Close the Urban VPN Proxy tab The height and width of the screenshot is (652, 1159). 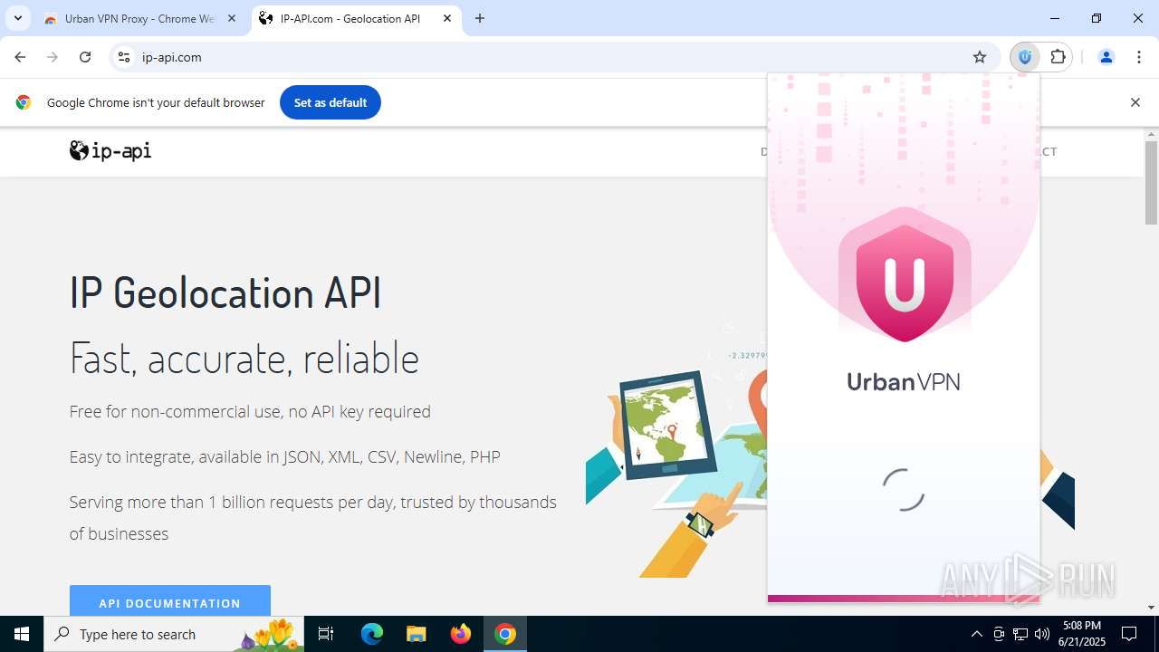tap(232, 18)
